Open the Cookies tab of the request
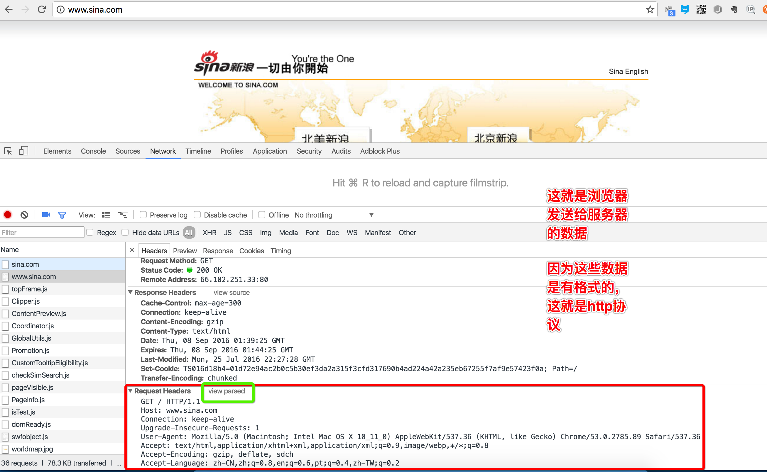Screen dimensions: 767x472 (x=251, y=251)
